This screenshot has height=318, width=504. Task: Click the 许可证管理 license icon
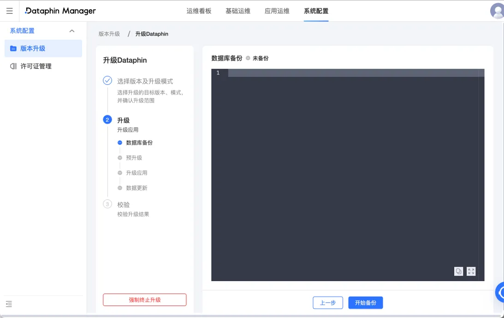click(x=13, y=66)
